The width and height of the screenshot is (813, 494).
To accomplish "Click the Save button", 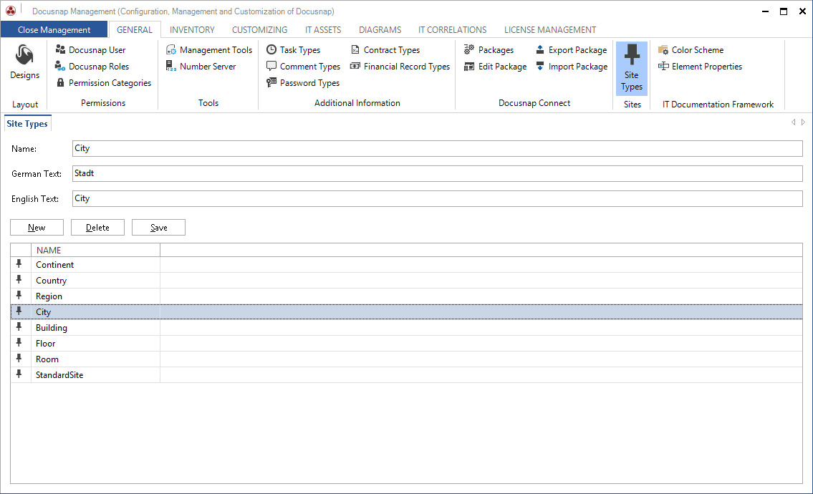I will click(158, 227).
